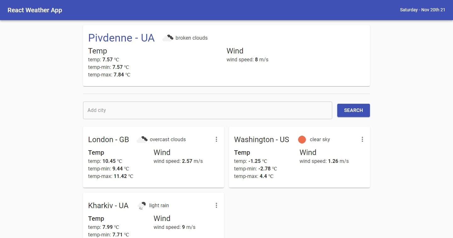The width and height of the screenshot is (453, 238).
Task: Click the broken clouds icon for Pivdenne
Action: 168,38
